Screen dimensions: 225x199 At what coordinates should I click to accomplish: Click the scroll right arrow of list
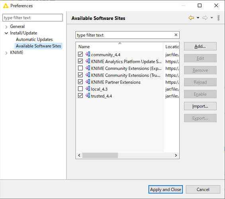coord(176,155)
